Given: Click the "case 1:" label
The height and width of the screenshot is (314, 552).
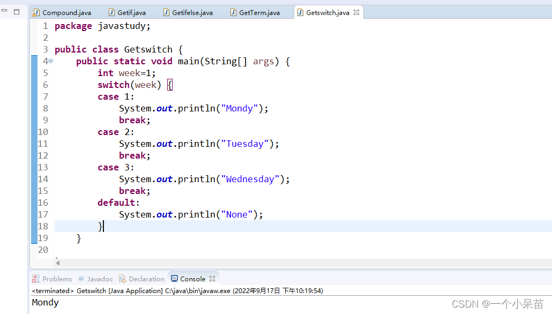Looking at the screenshot, I should coord(116,97).
